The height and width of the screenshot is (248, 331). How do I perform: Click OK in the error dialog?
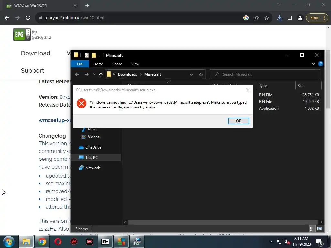click(238, 121)
